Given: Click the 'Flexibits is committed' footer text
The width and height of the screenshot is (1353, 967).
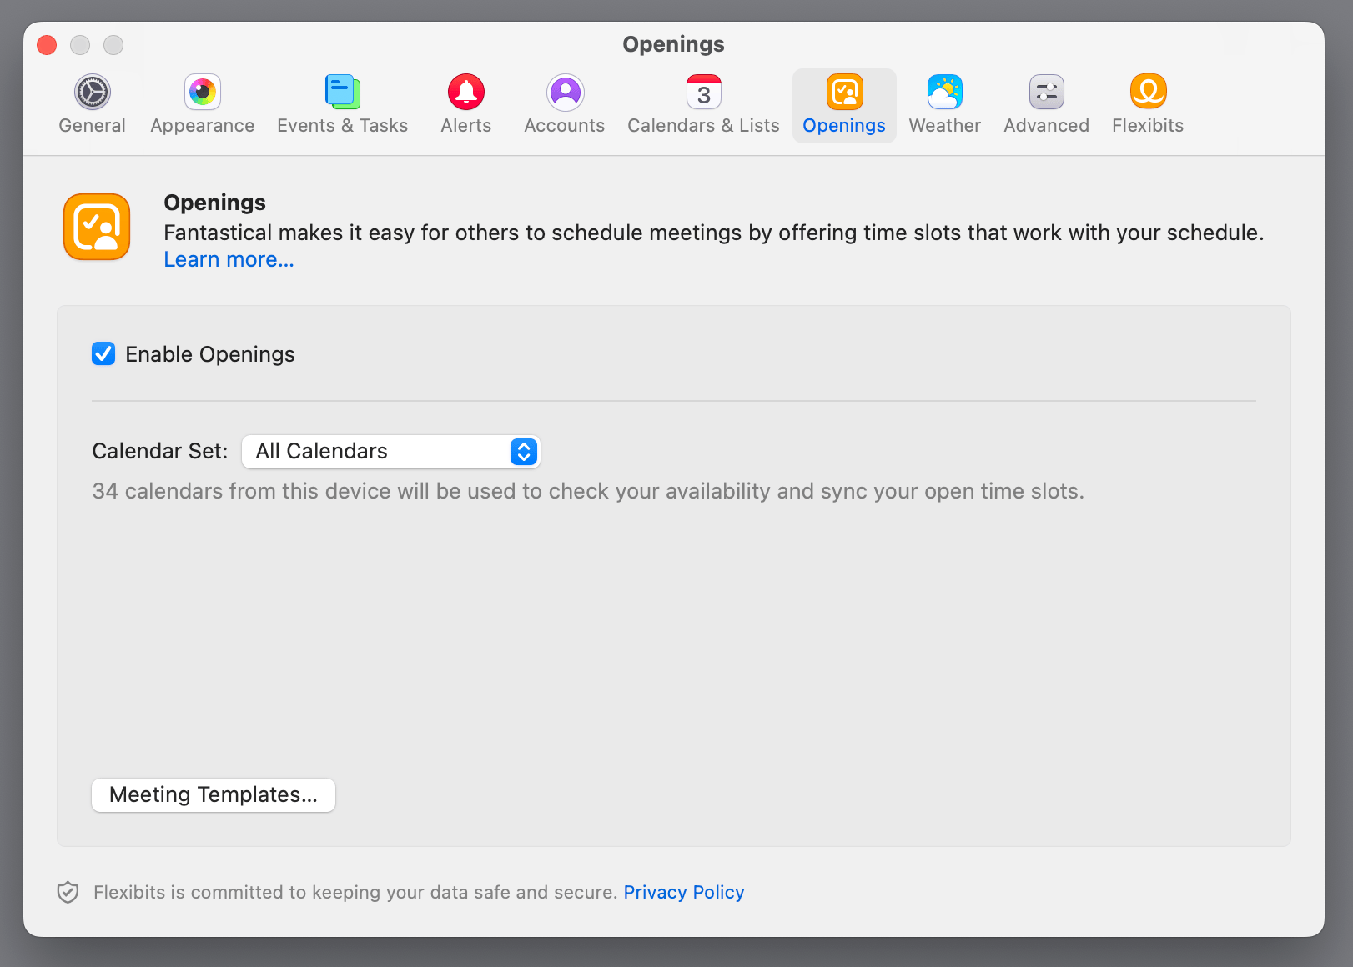Looking at the screenshot, I should click(x=355, y=892).
